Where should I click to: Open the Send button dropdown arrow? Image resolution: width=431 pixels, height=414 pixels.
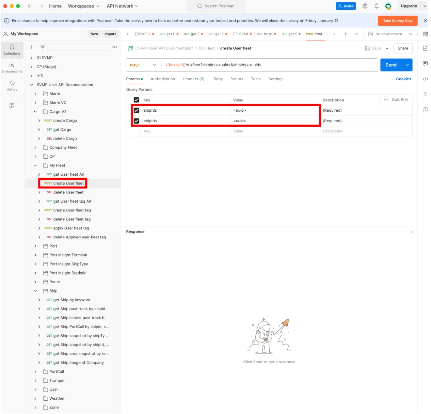point(407,65)
